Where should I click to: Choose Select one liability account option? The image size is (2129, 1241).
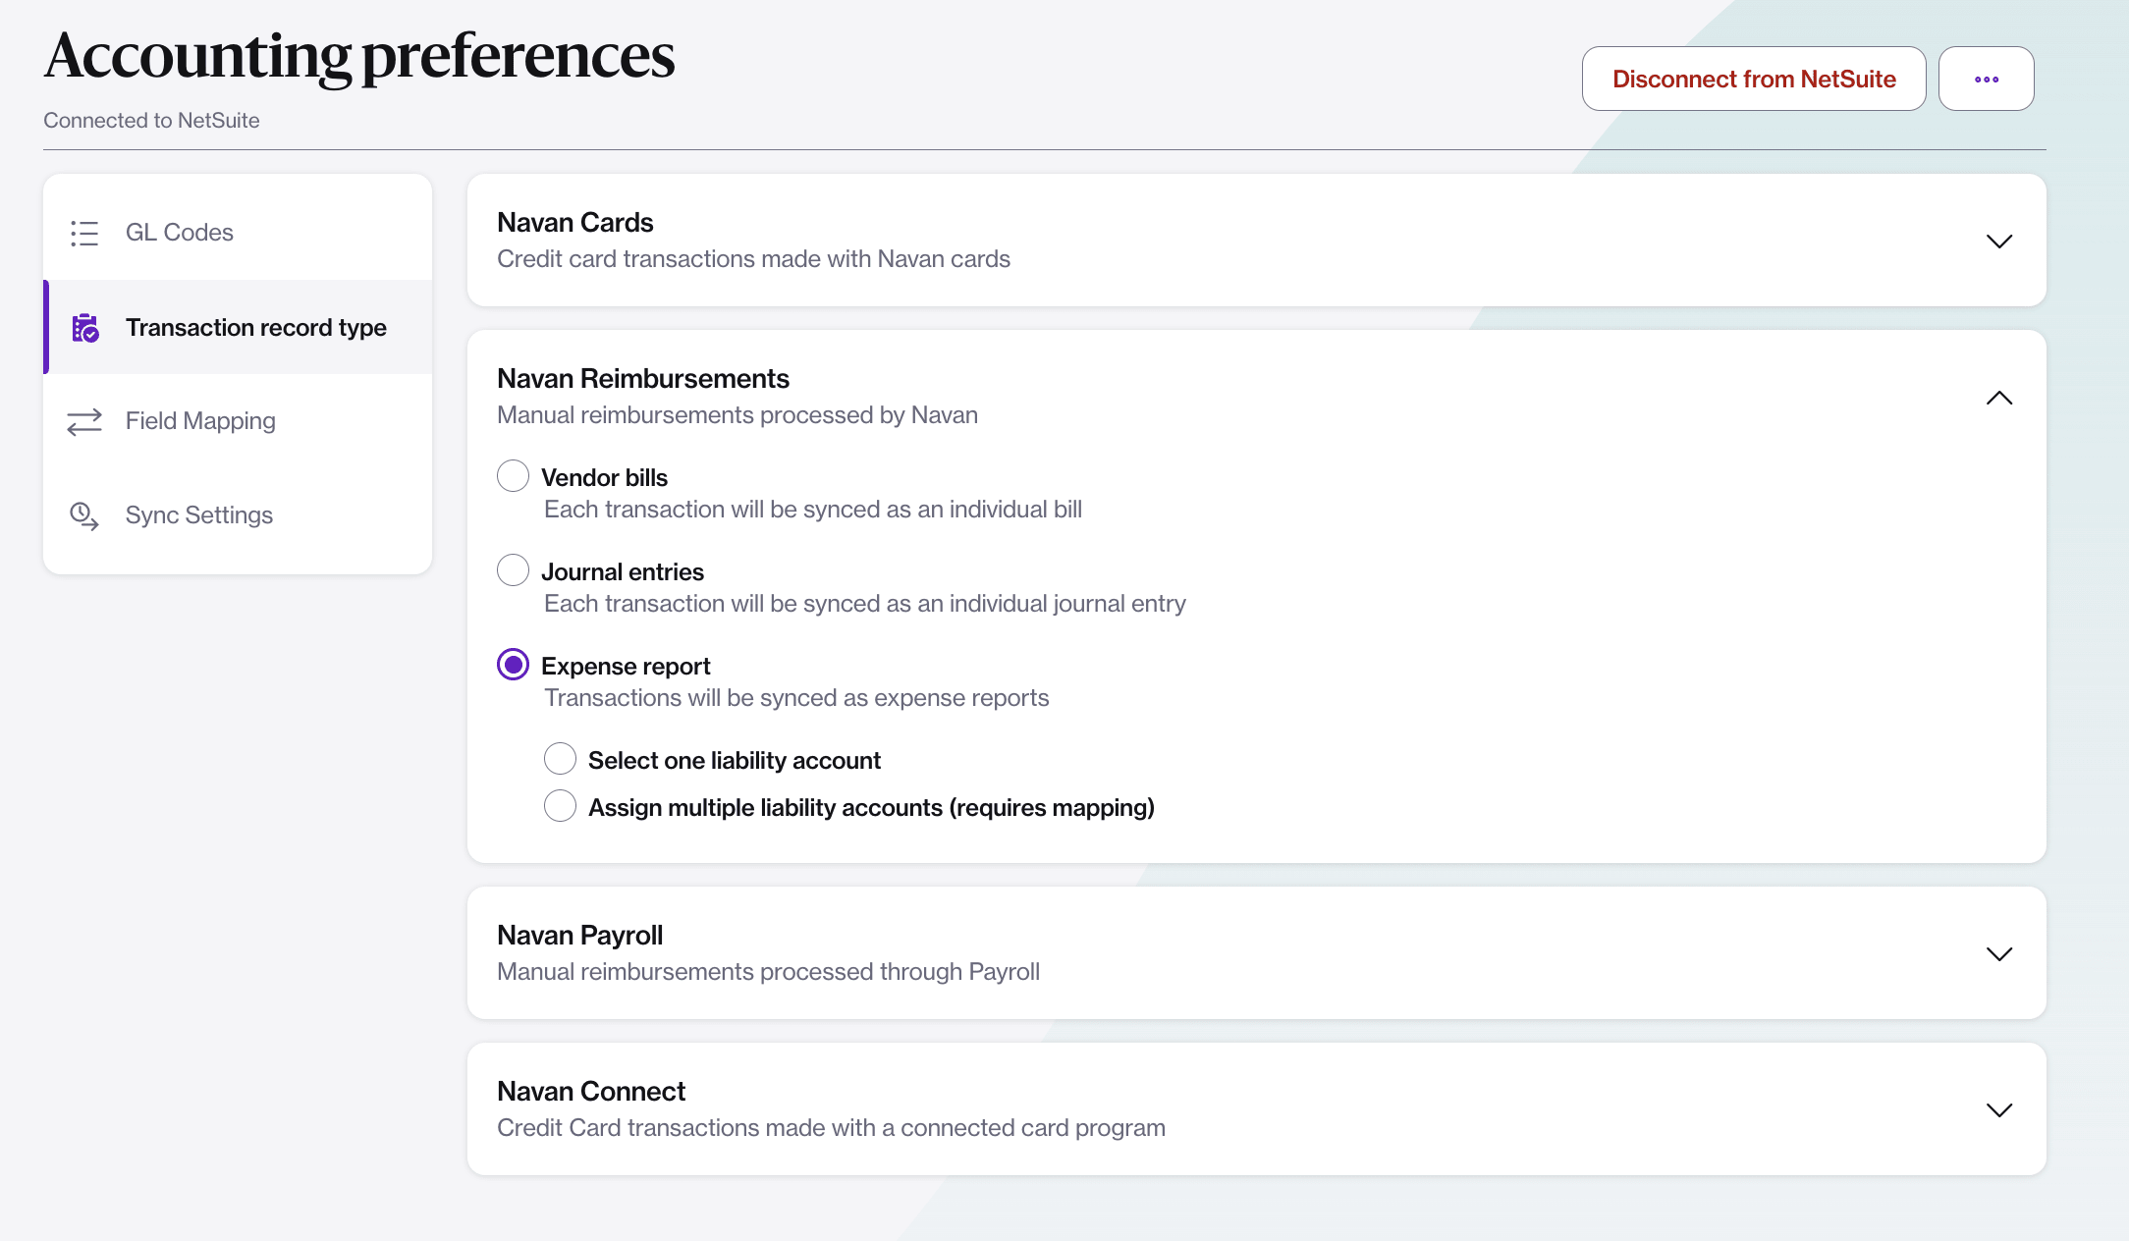point(560,759)
